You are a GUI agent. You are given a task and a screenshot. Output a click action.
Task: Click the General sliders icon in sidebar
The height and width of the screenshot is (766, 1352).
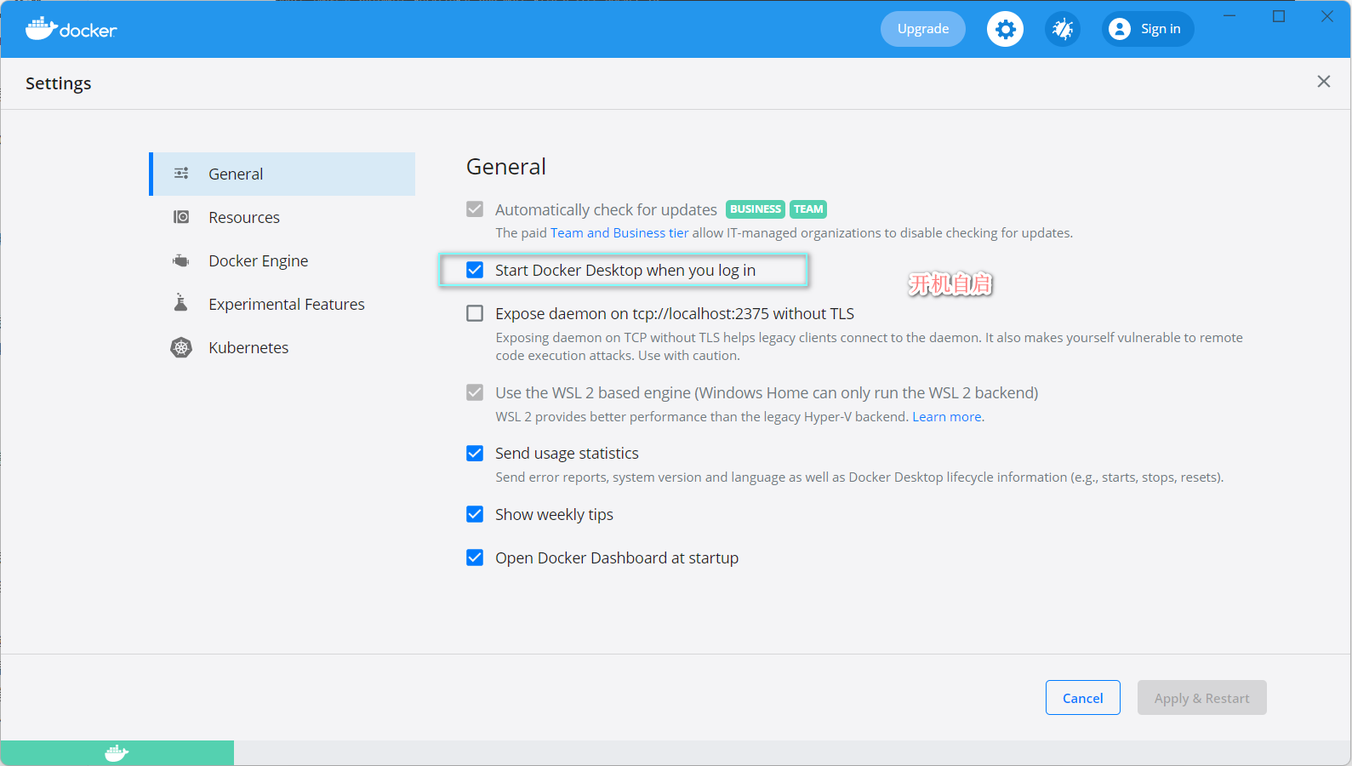(x=181, y=174)
